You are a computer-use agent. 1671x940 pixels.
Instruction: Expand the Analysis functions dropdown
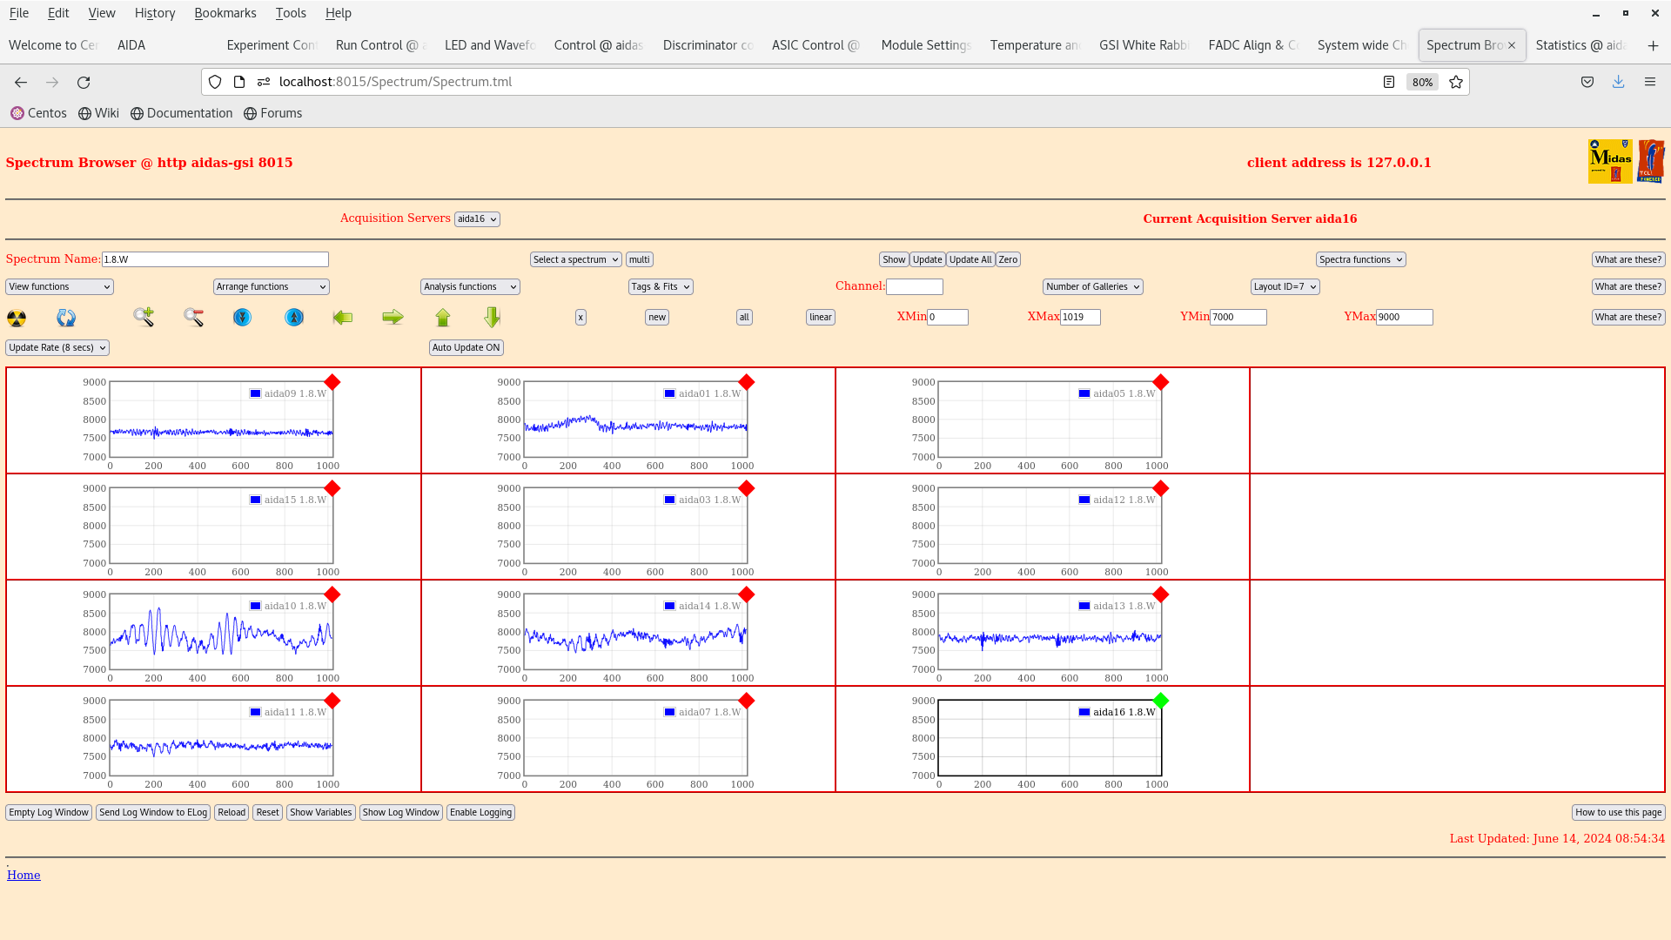pyautogui.click(x=470, y=287)
